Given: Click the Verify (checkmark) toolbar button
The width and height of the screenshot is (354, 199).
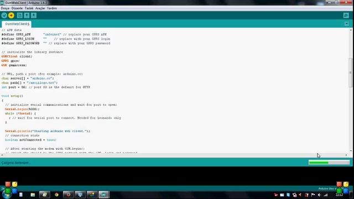Looking at the screenshot, I should pyautogui.click(x=4, y=15).
